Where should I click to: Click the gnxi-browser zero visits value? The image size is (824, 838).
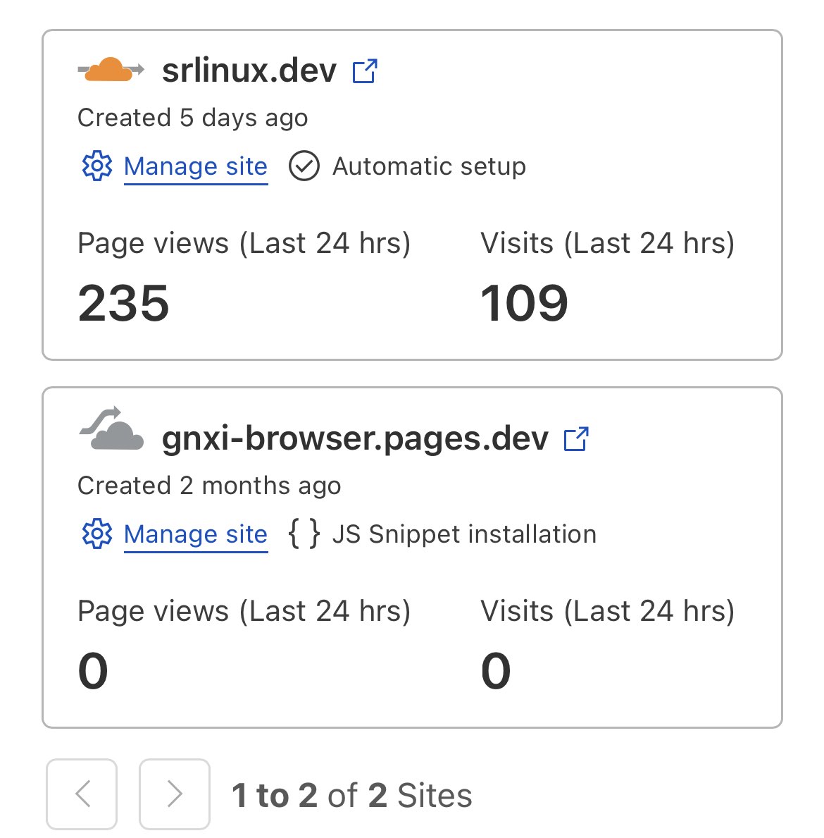(496, 671)
